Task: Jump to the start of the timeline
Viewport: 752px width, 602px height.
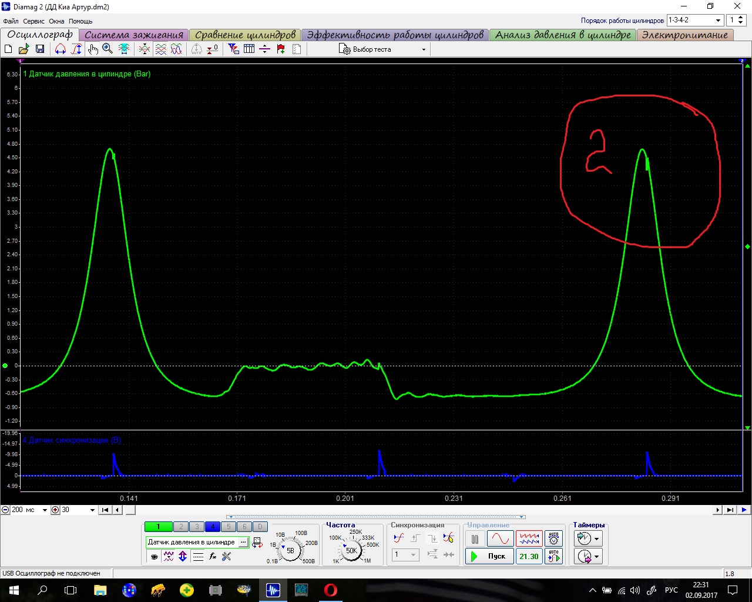Action: tap(105, 510)
